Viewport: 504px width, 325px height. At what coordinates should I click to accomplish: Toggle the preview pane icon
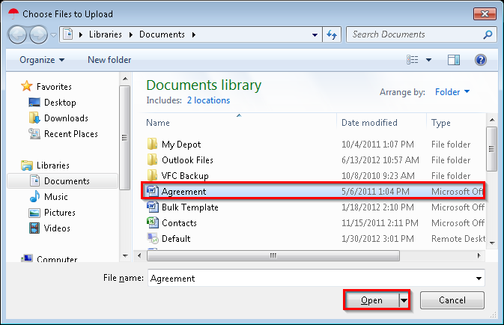point(454,60)
